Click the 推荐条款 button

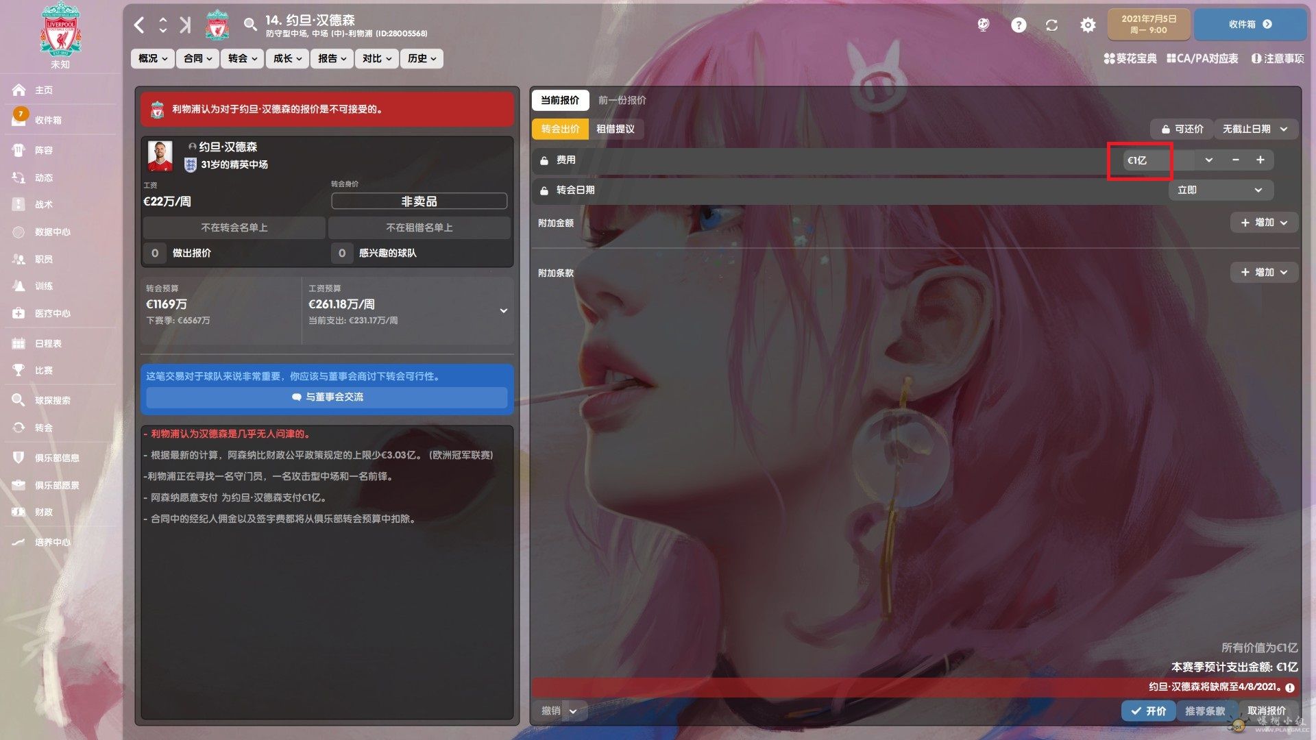(1205, 711)
